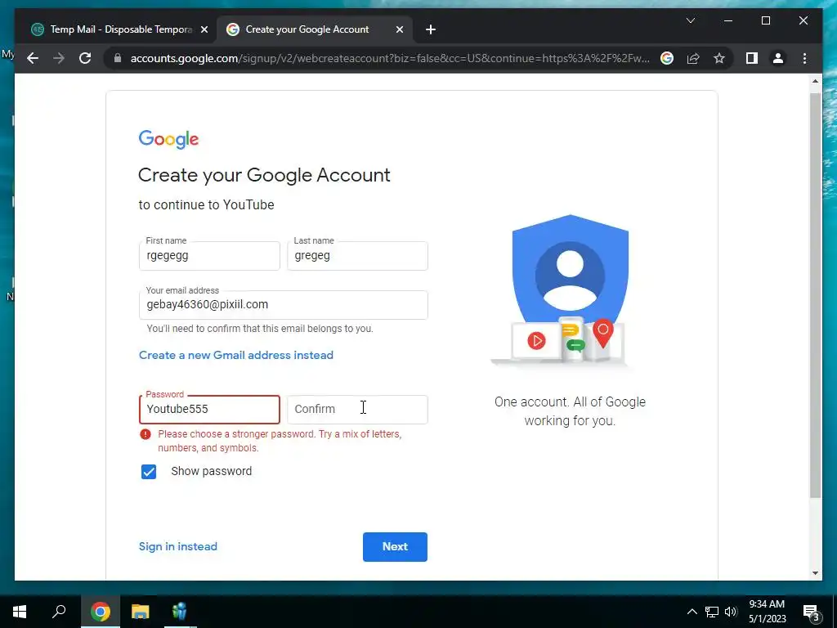Edit the Password field
The width and height of the screenshot is (837, 628).
tap(209, 410)
